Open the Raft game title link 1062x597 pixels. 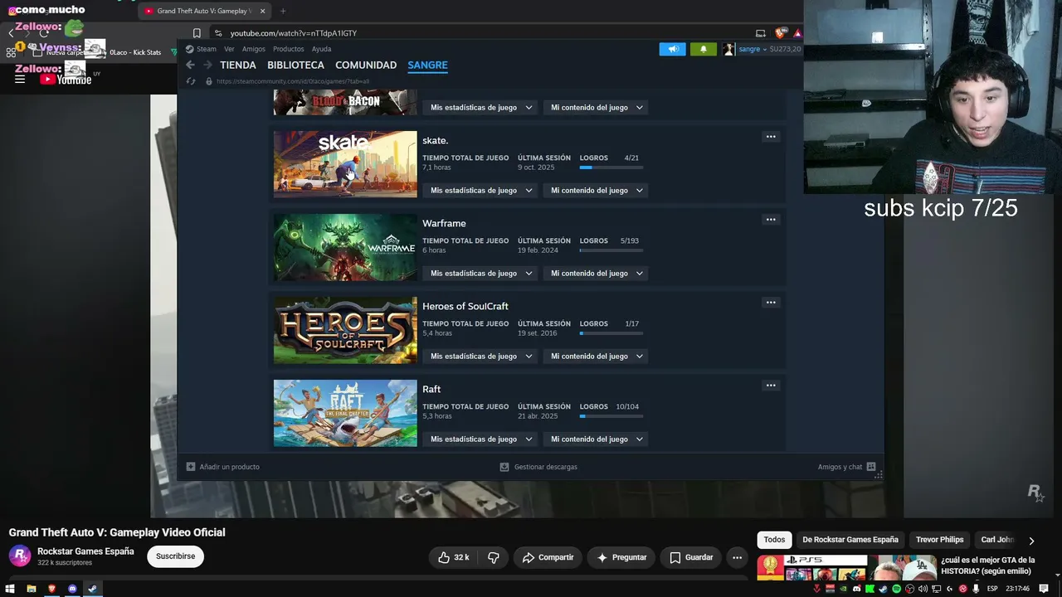(431, 390)
